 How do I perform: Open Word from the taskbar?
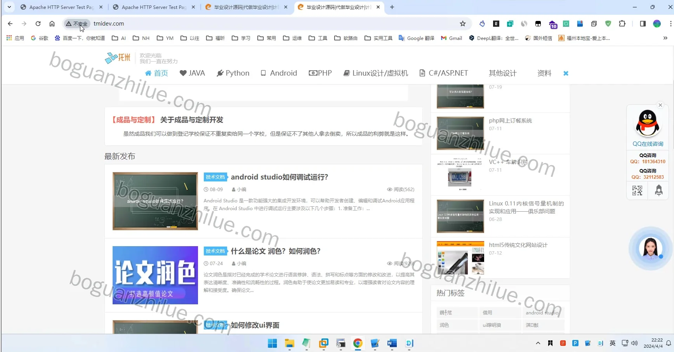pyautogui.click(x=392, y=343)
